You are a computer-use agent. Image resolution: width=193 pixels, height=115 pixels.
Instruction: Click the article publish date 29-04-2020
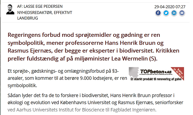pyautogui.click(x=170, y=7)
